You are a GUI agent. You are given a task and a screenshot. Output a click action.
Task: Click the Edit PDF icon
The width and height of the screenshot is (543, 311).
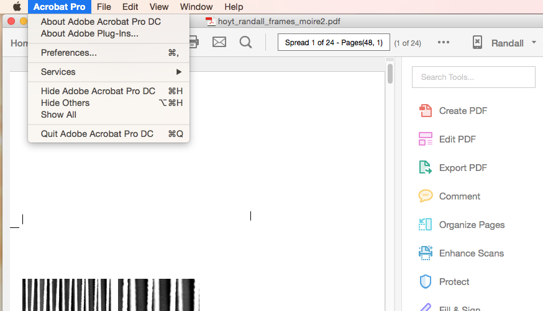pos(425,139)
